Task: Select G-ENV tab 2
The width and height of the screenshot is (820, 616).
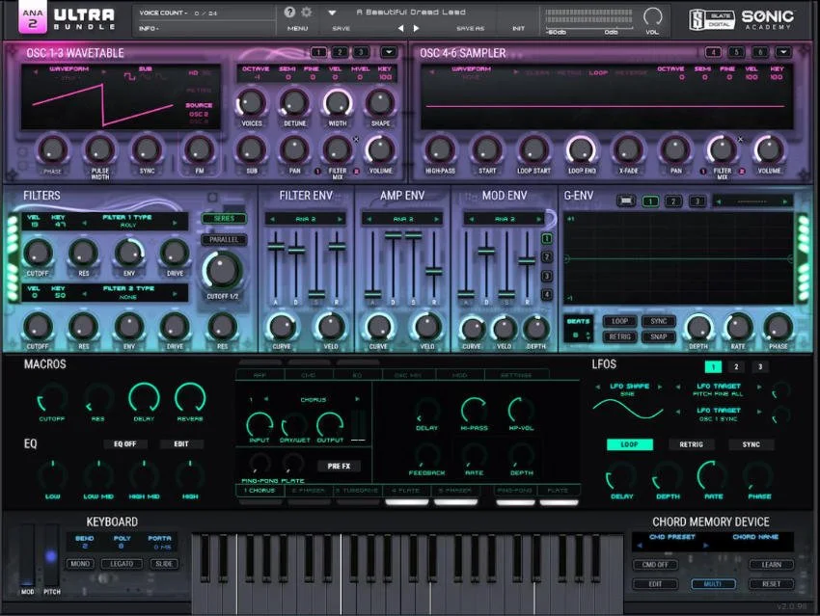Action: point(673,201)
